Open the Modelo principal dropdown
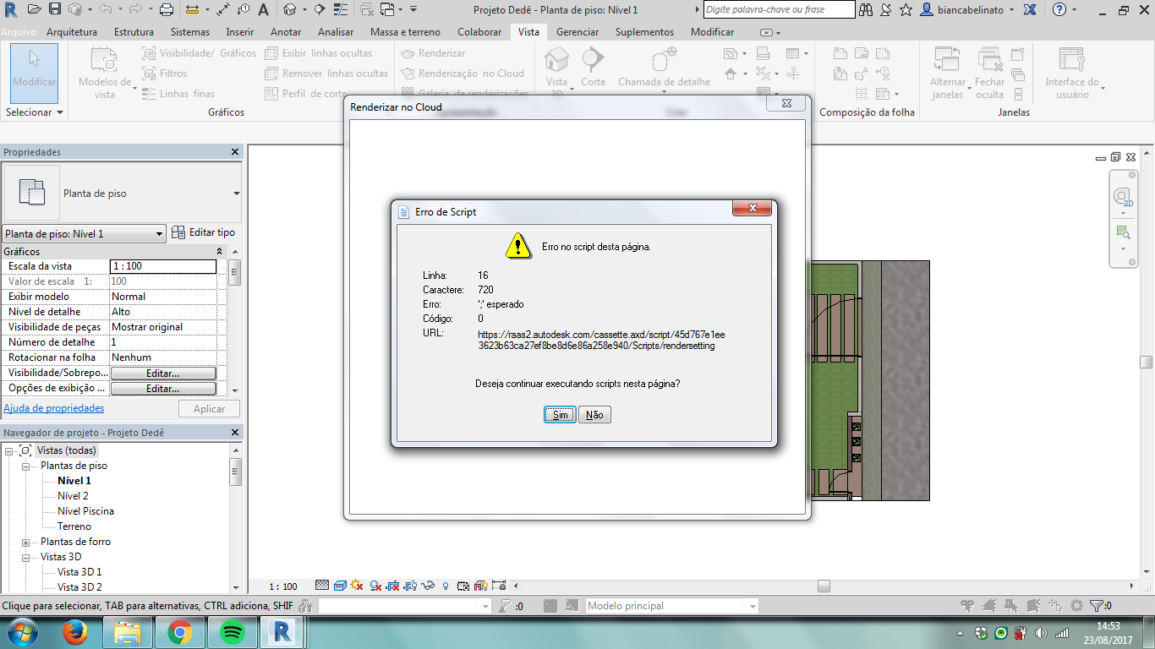1155x649 pixels. [751, 605]
